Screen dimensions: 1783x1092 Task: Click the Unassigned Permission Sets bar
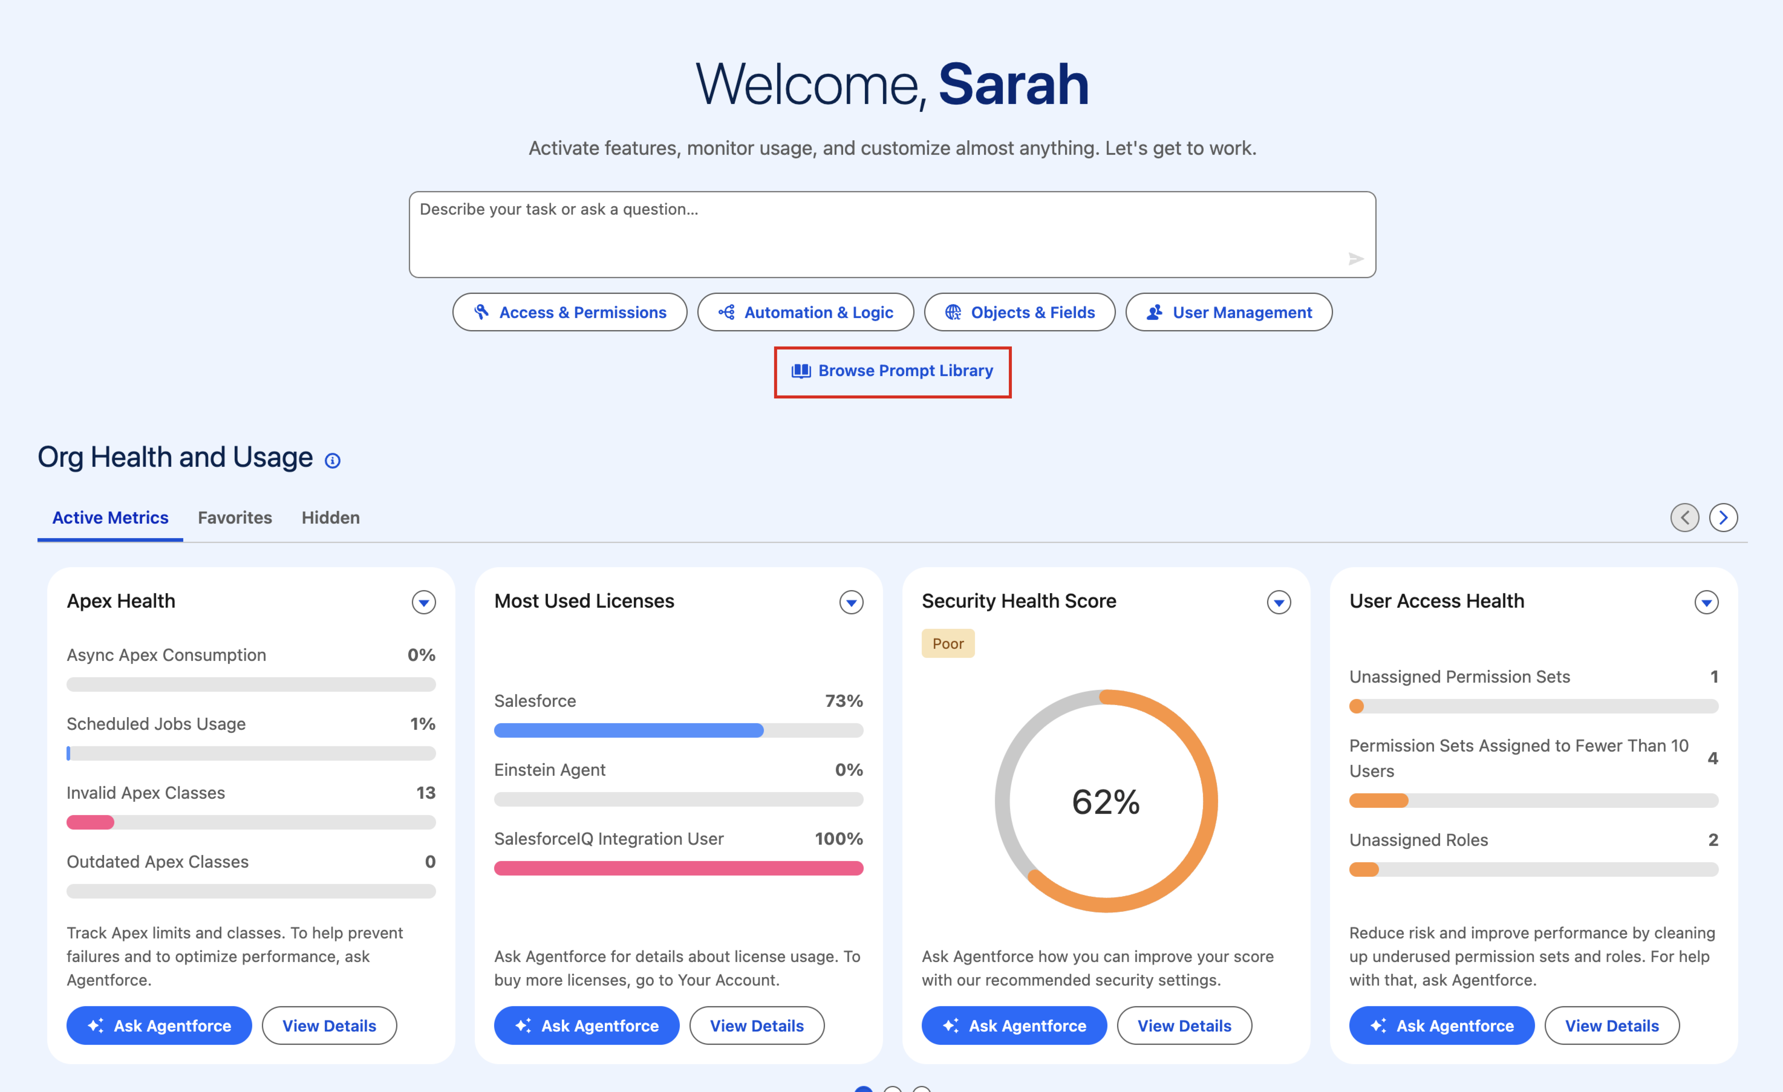click(x=1534, y=706)
